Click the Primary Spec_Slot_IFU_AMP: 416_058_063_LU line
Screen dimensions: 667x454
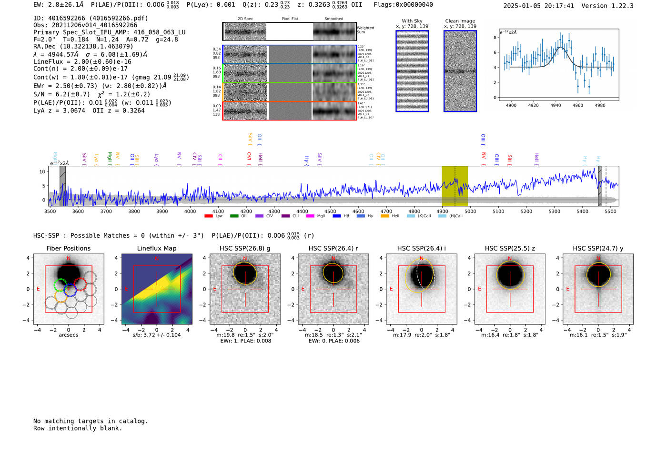point(110,32)
